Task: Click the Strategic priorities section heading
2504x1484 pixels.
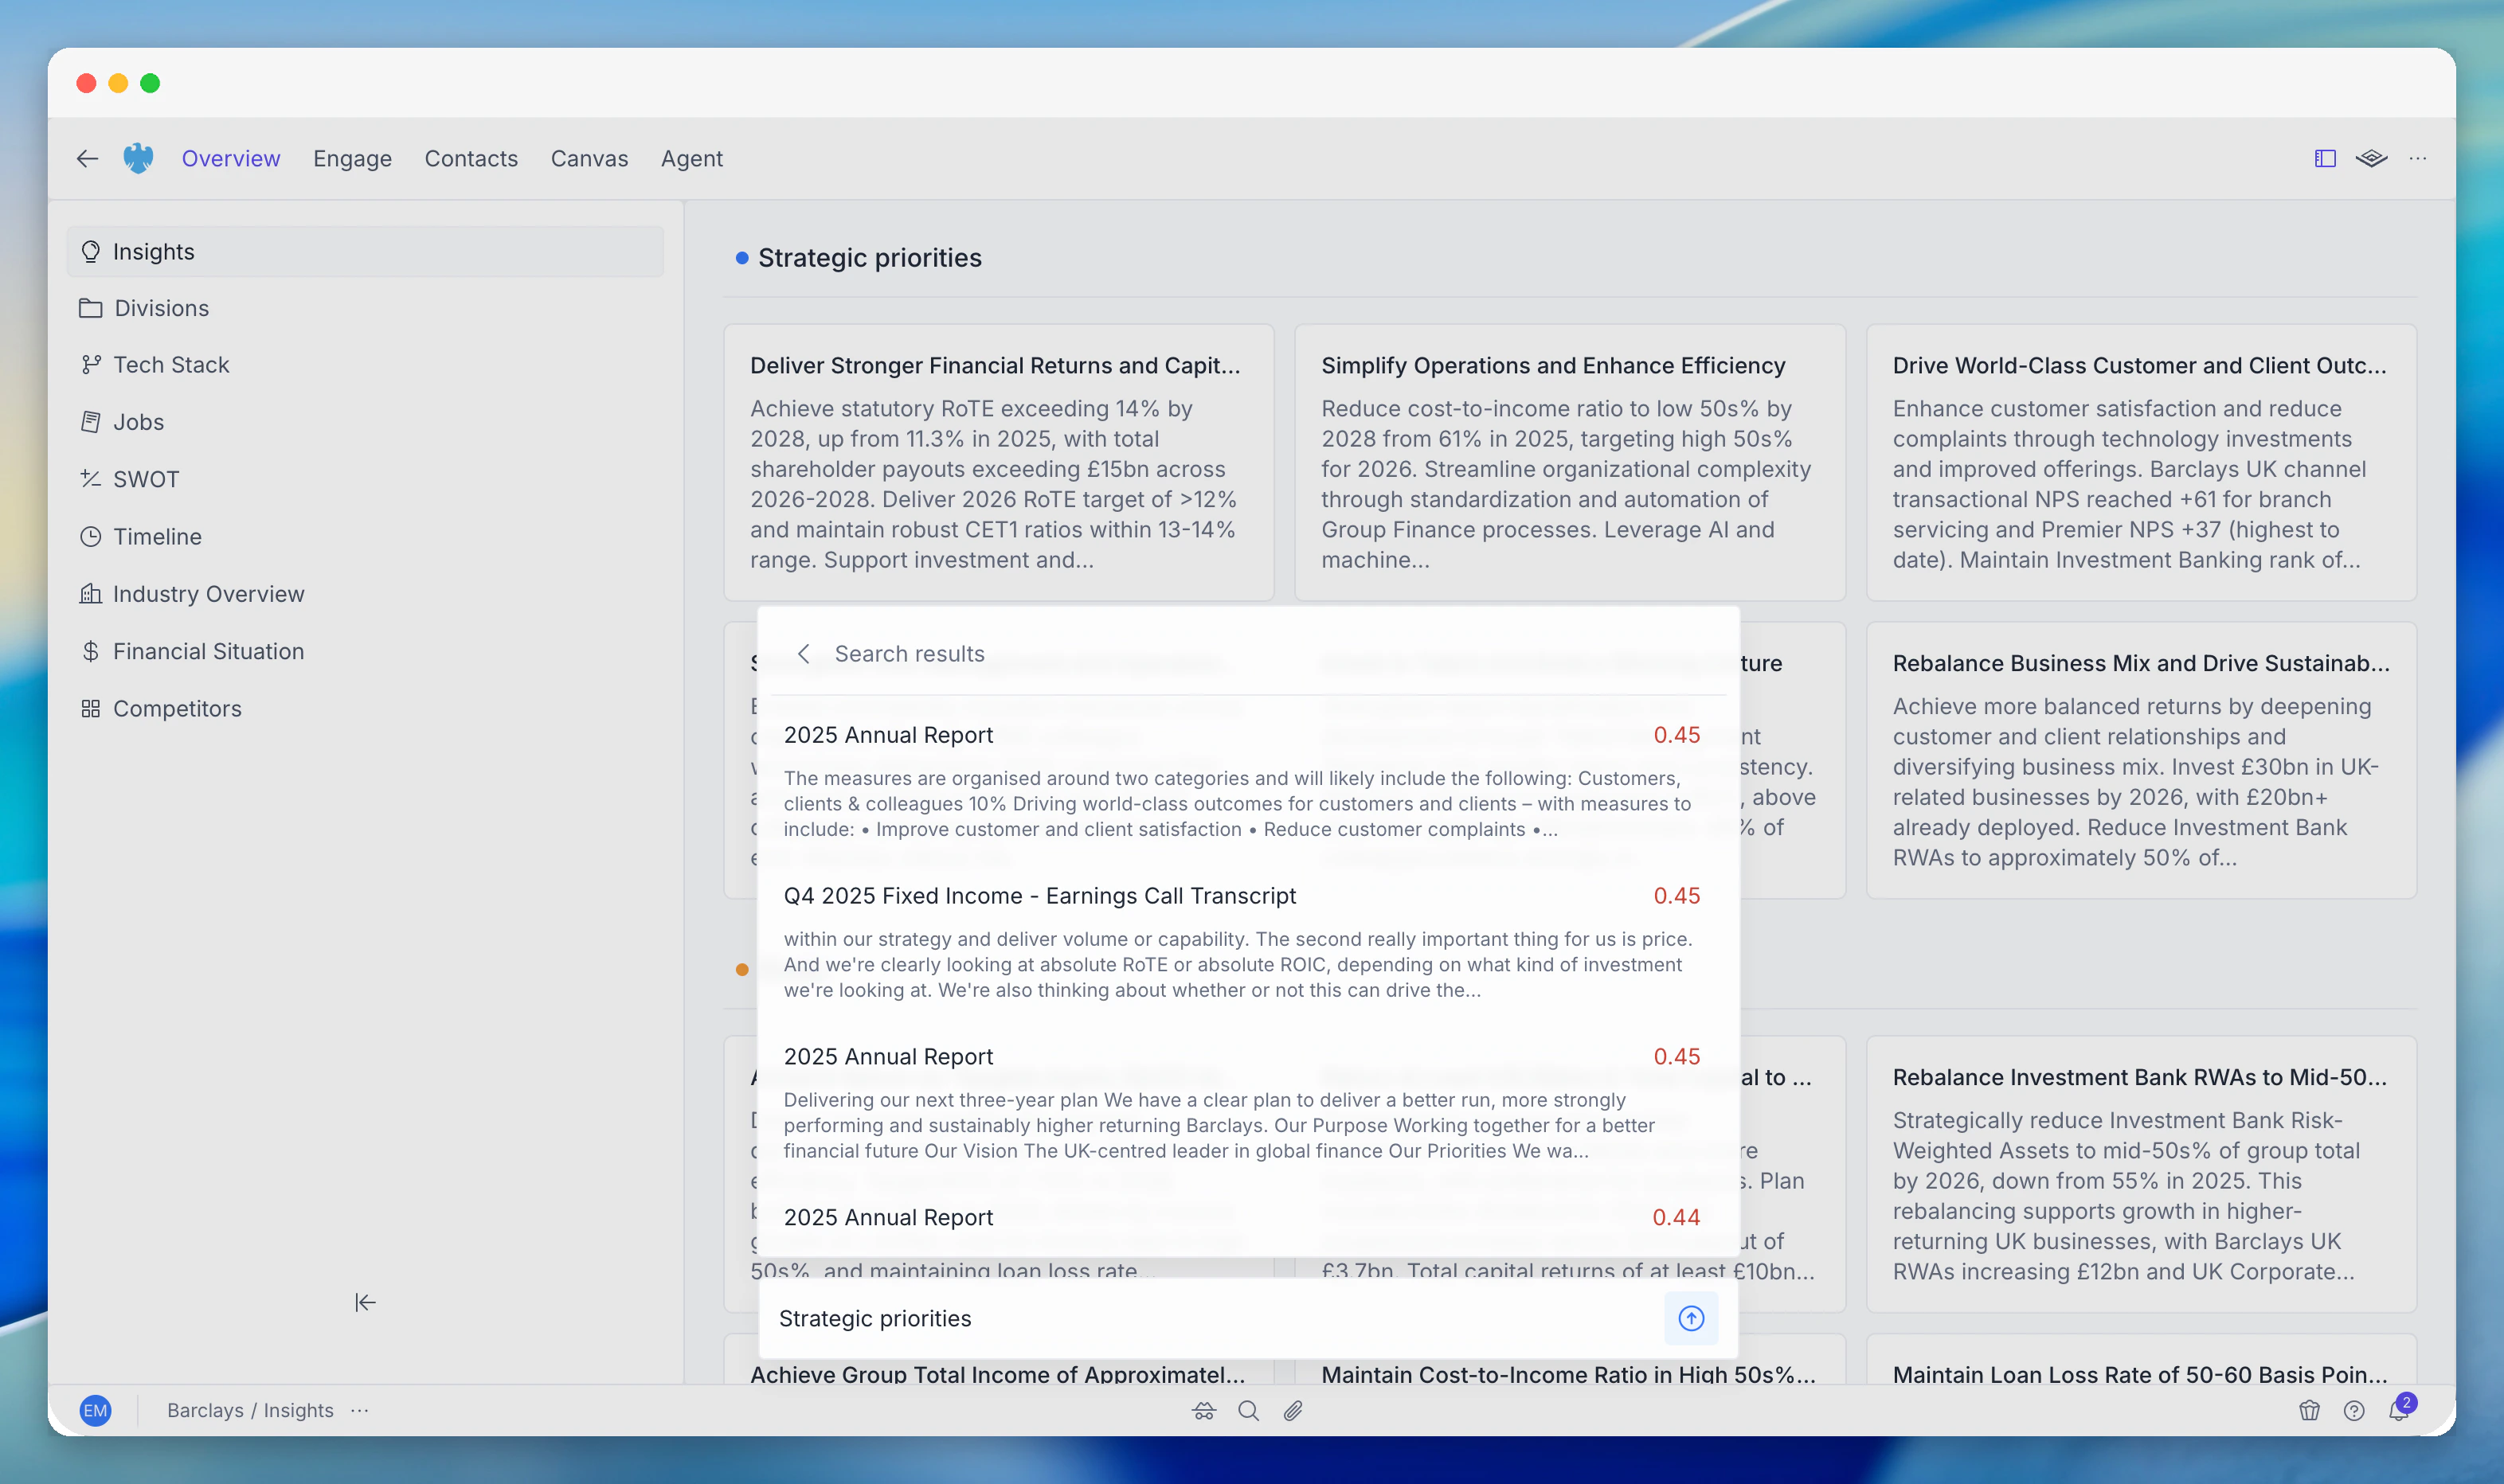Action: (870, 257)
